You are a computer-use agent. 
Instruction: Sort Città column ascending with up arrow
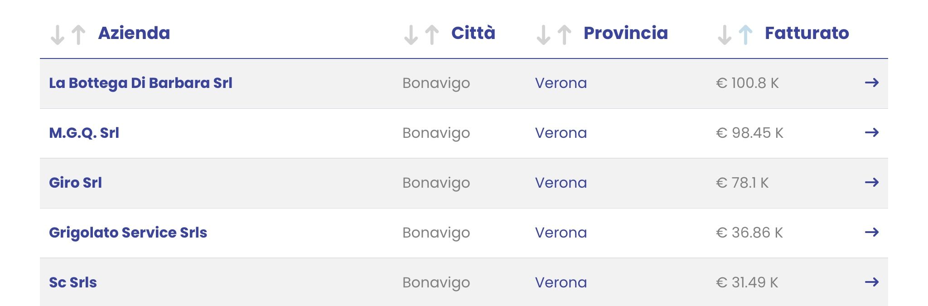[432, 35]
